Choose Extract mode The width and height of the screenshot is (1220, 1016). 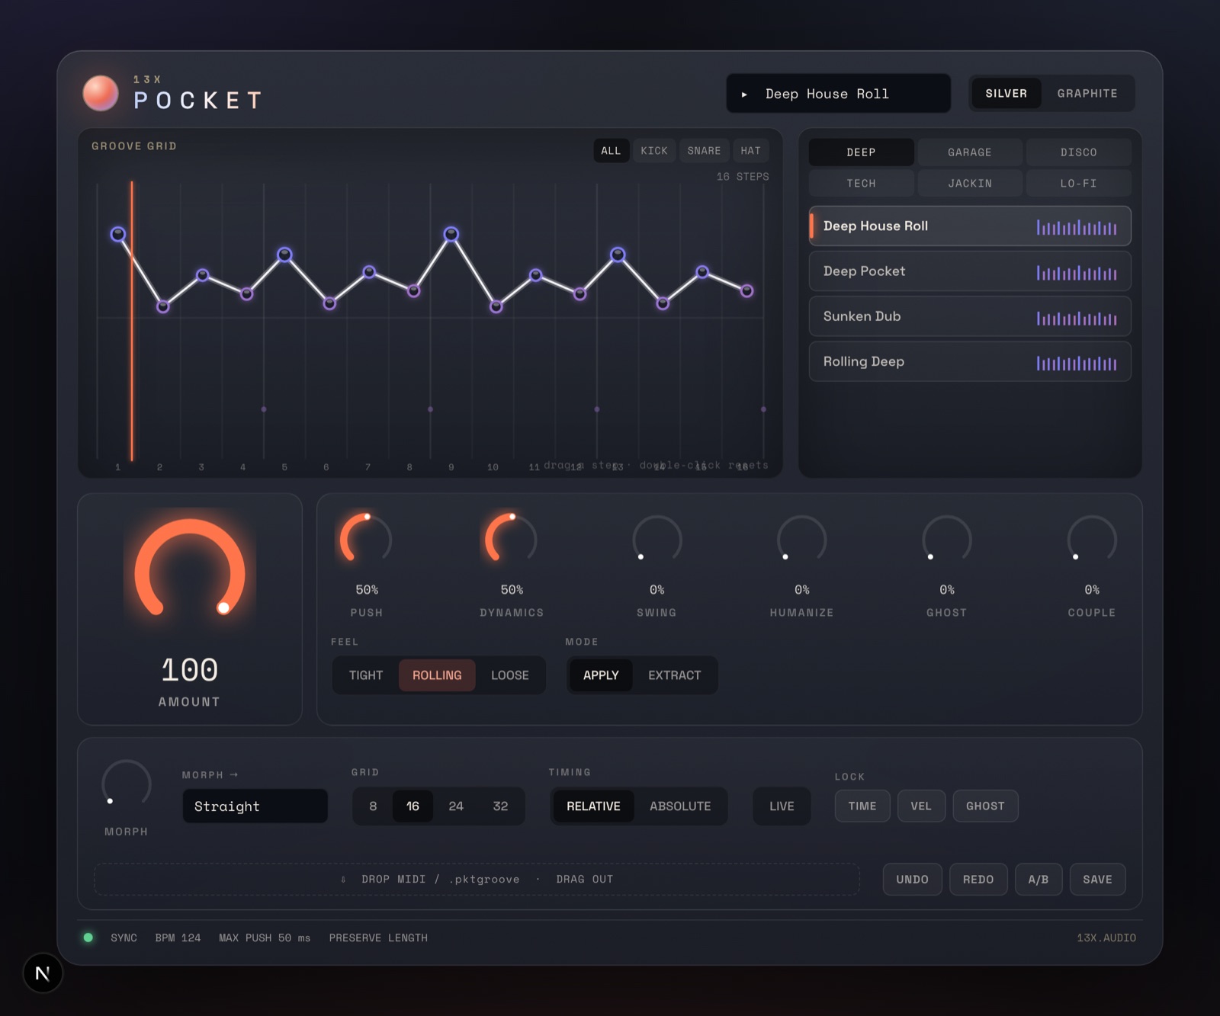tap(675, 675)
